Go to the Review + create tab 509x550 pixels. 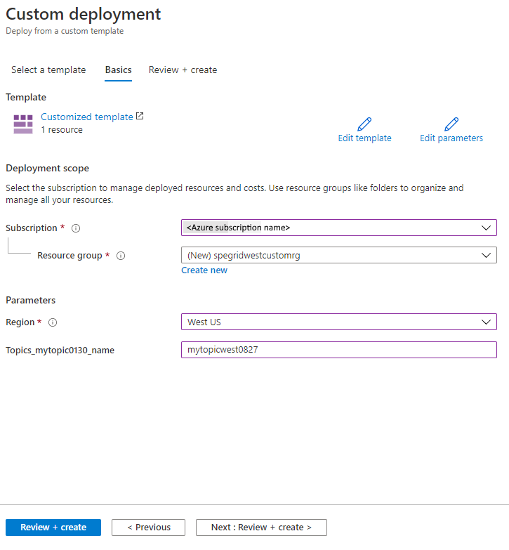coord(183,70)
